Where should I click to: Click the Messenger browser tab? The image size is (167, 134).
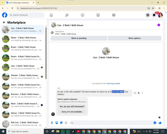(x=20, y=3)
